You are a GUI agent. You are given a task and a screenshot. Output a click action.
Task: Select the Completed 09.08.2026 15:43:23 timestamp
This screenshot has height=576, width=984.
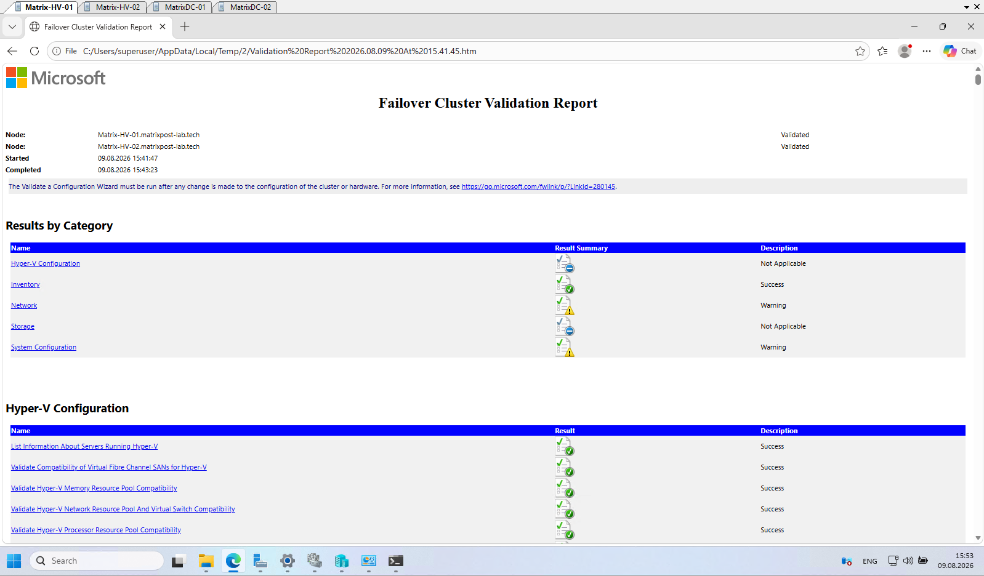(127, 170)
